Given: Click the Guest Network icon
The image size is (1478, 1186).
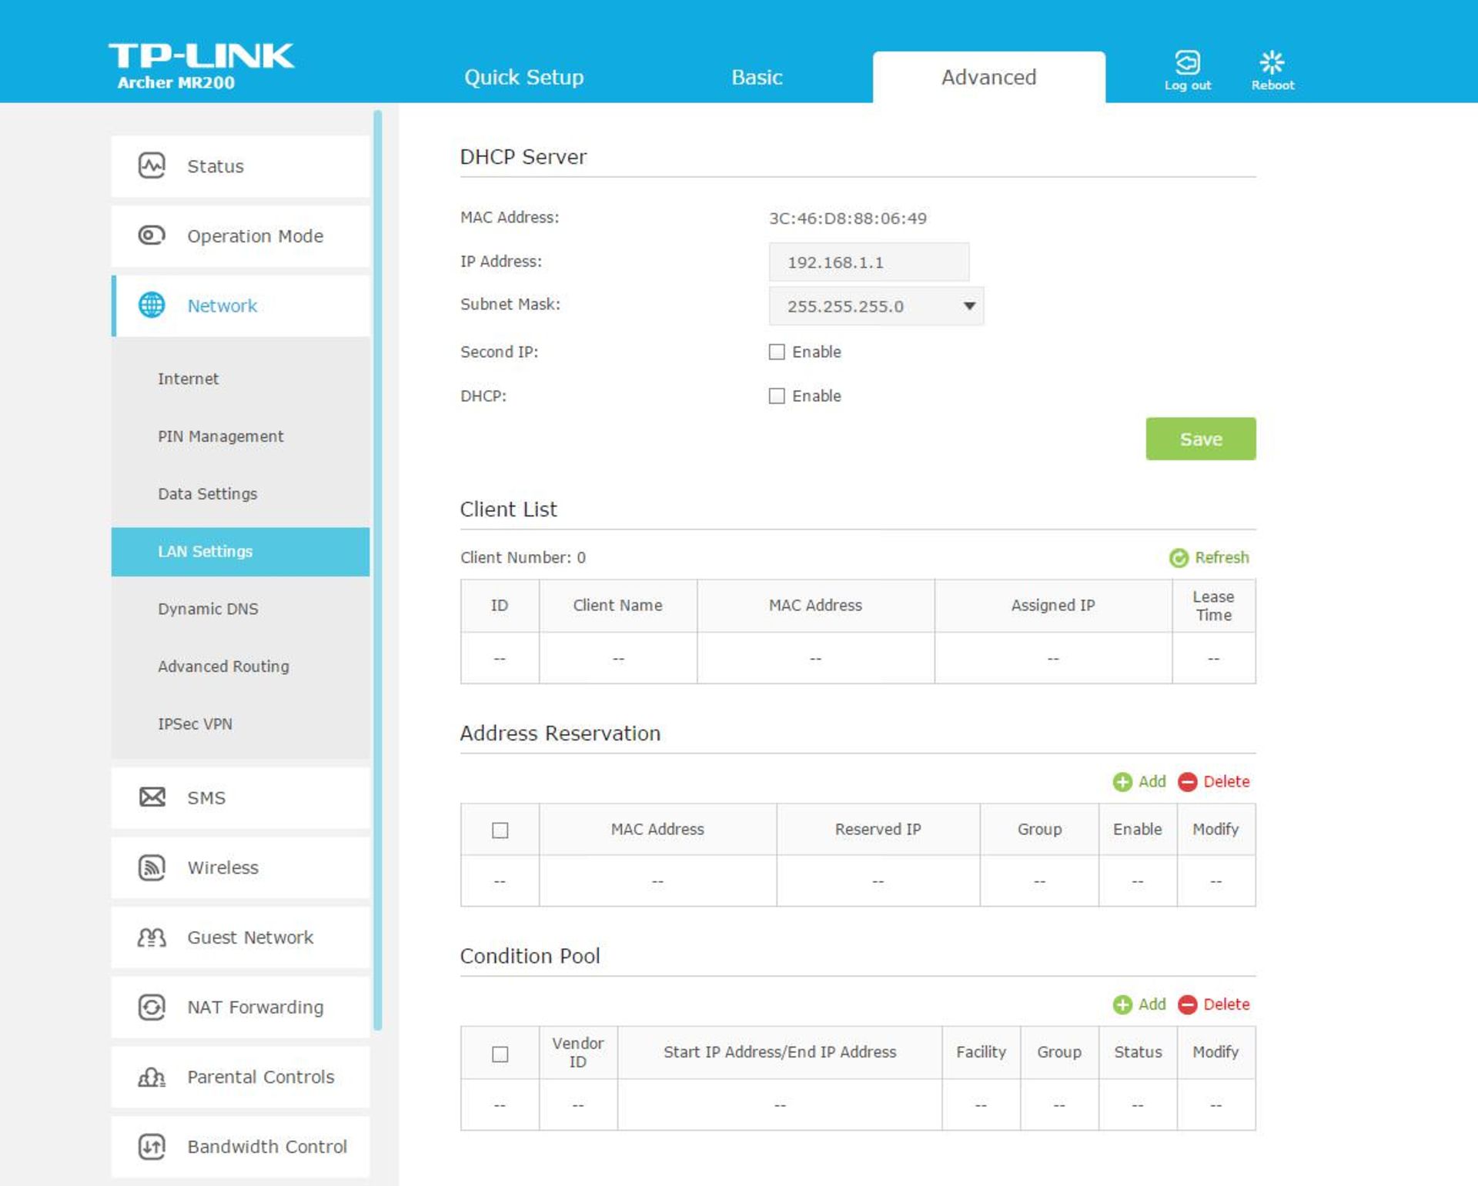Looking at the screenshot, I should (152, 937).
